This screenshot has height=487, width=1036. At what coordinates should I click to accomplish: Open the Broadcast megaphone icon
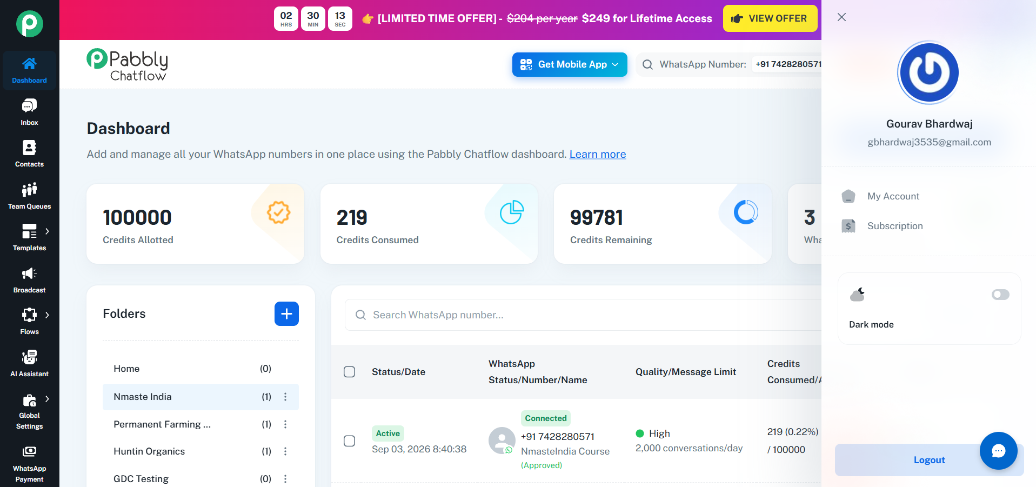29,273
